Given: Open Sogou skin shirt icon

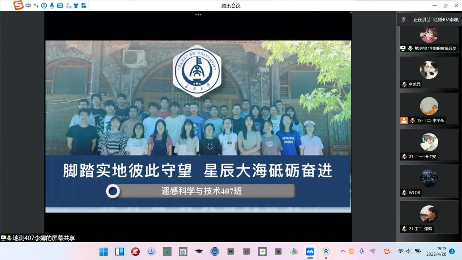Looking at the screenshot, I should click(76, 5).
